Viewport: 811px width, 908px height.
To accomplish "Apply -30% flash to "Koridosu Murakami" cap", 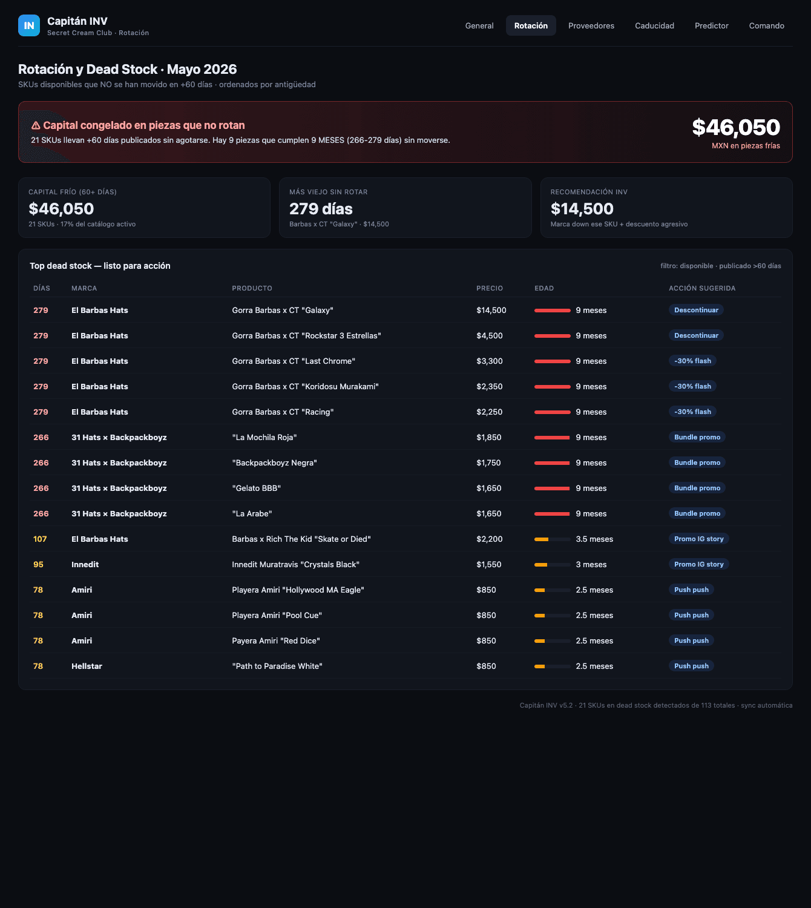I will pyautogui.click(x=692, y=386).
